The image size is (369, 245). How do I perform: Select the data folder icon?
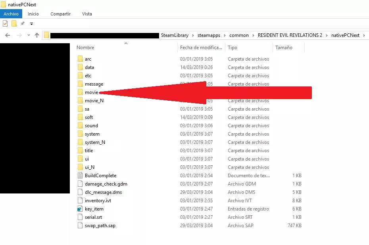[x=80, y=67]
